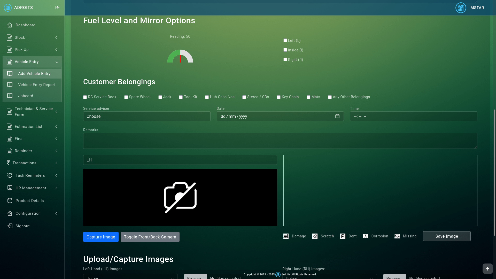
Task: Pick the Corrosion marker icon
Action: [366, 236]
